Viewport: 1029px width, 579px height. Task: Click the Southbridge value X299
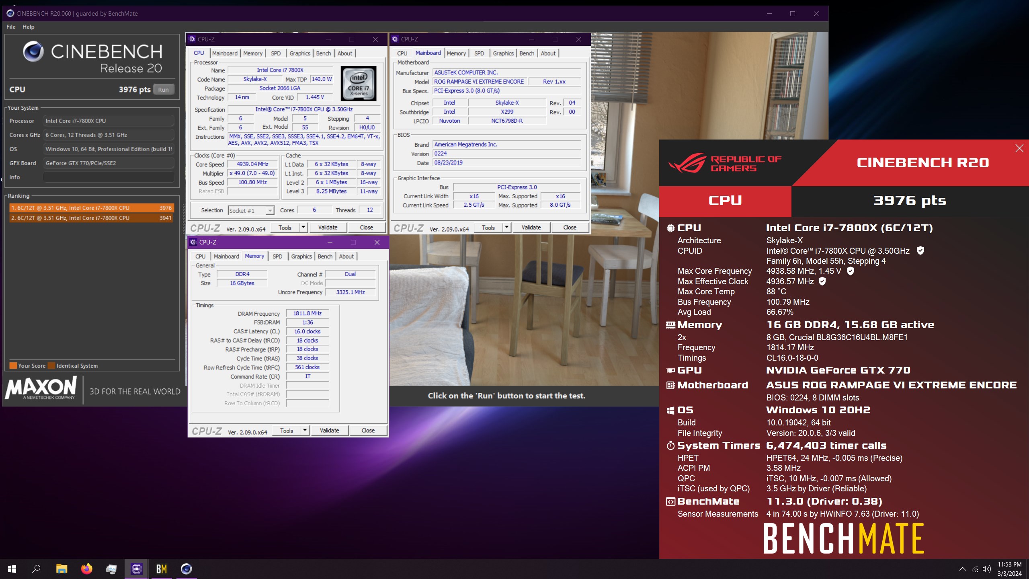[507, 112]
